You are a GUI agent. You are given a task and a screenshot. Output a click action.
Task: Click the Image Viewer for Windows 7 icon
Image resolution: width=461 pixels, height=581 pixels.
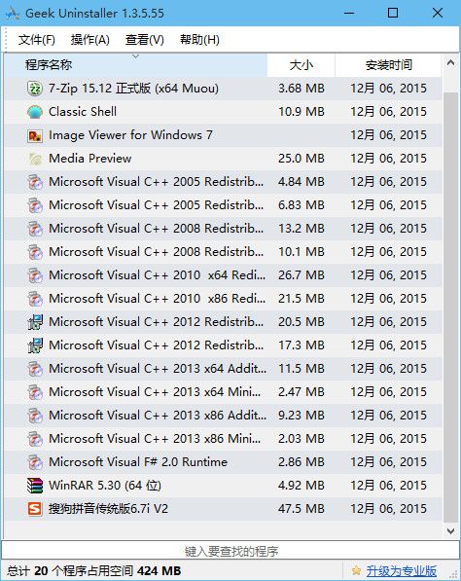[35, 135]
